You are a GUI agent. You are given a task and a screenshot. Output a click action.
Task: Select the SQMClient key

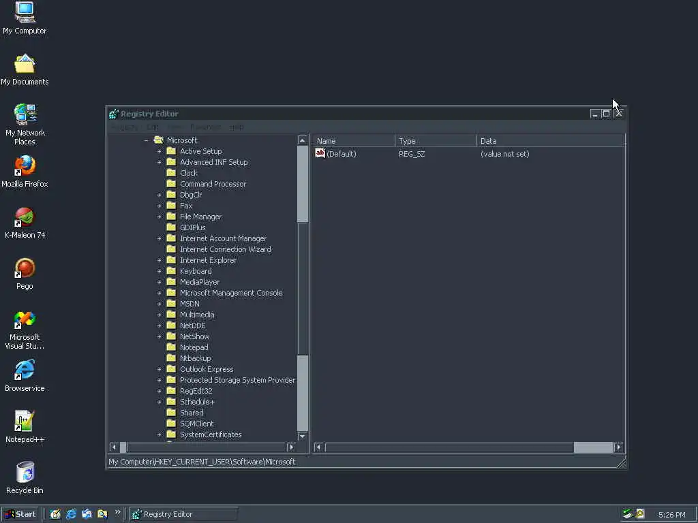click(197, 424)
